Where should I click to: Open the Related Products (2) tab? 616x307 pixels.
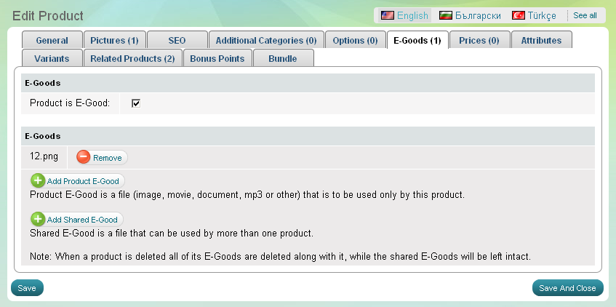coord(133,58)
